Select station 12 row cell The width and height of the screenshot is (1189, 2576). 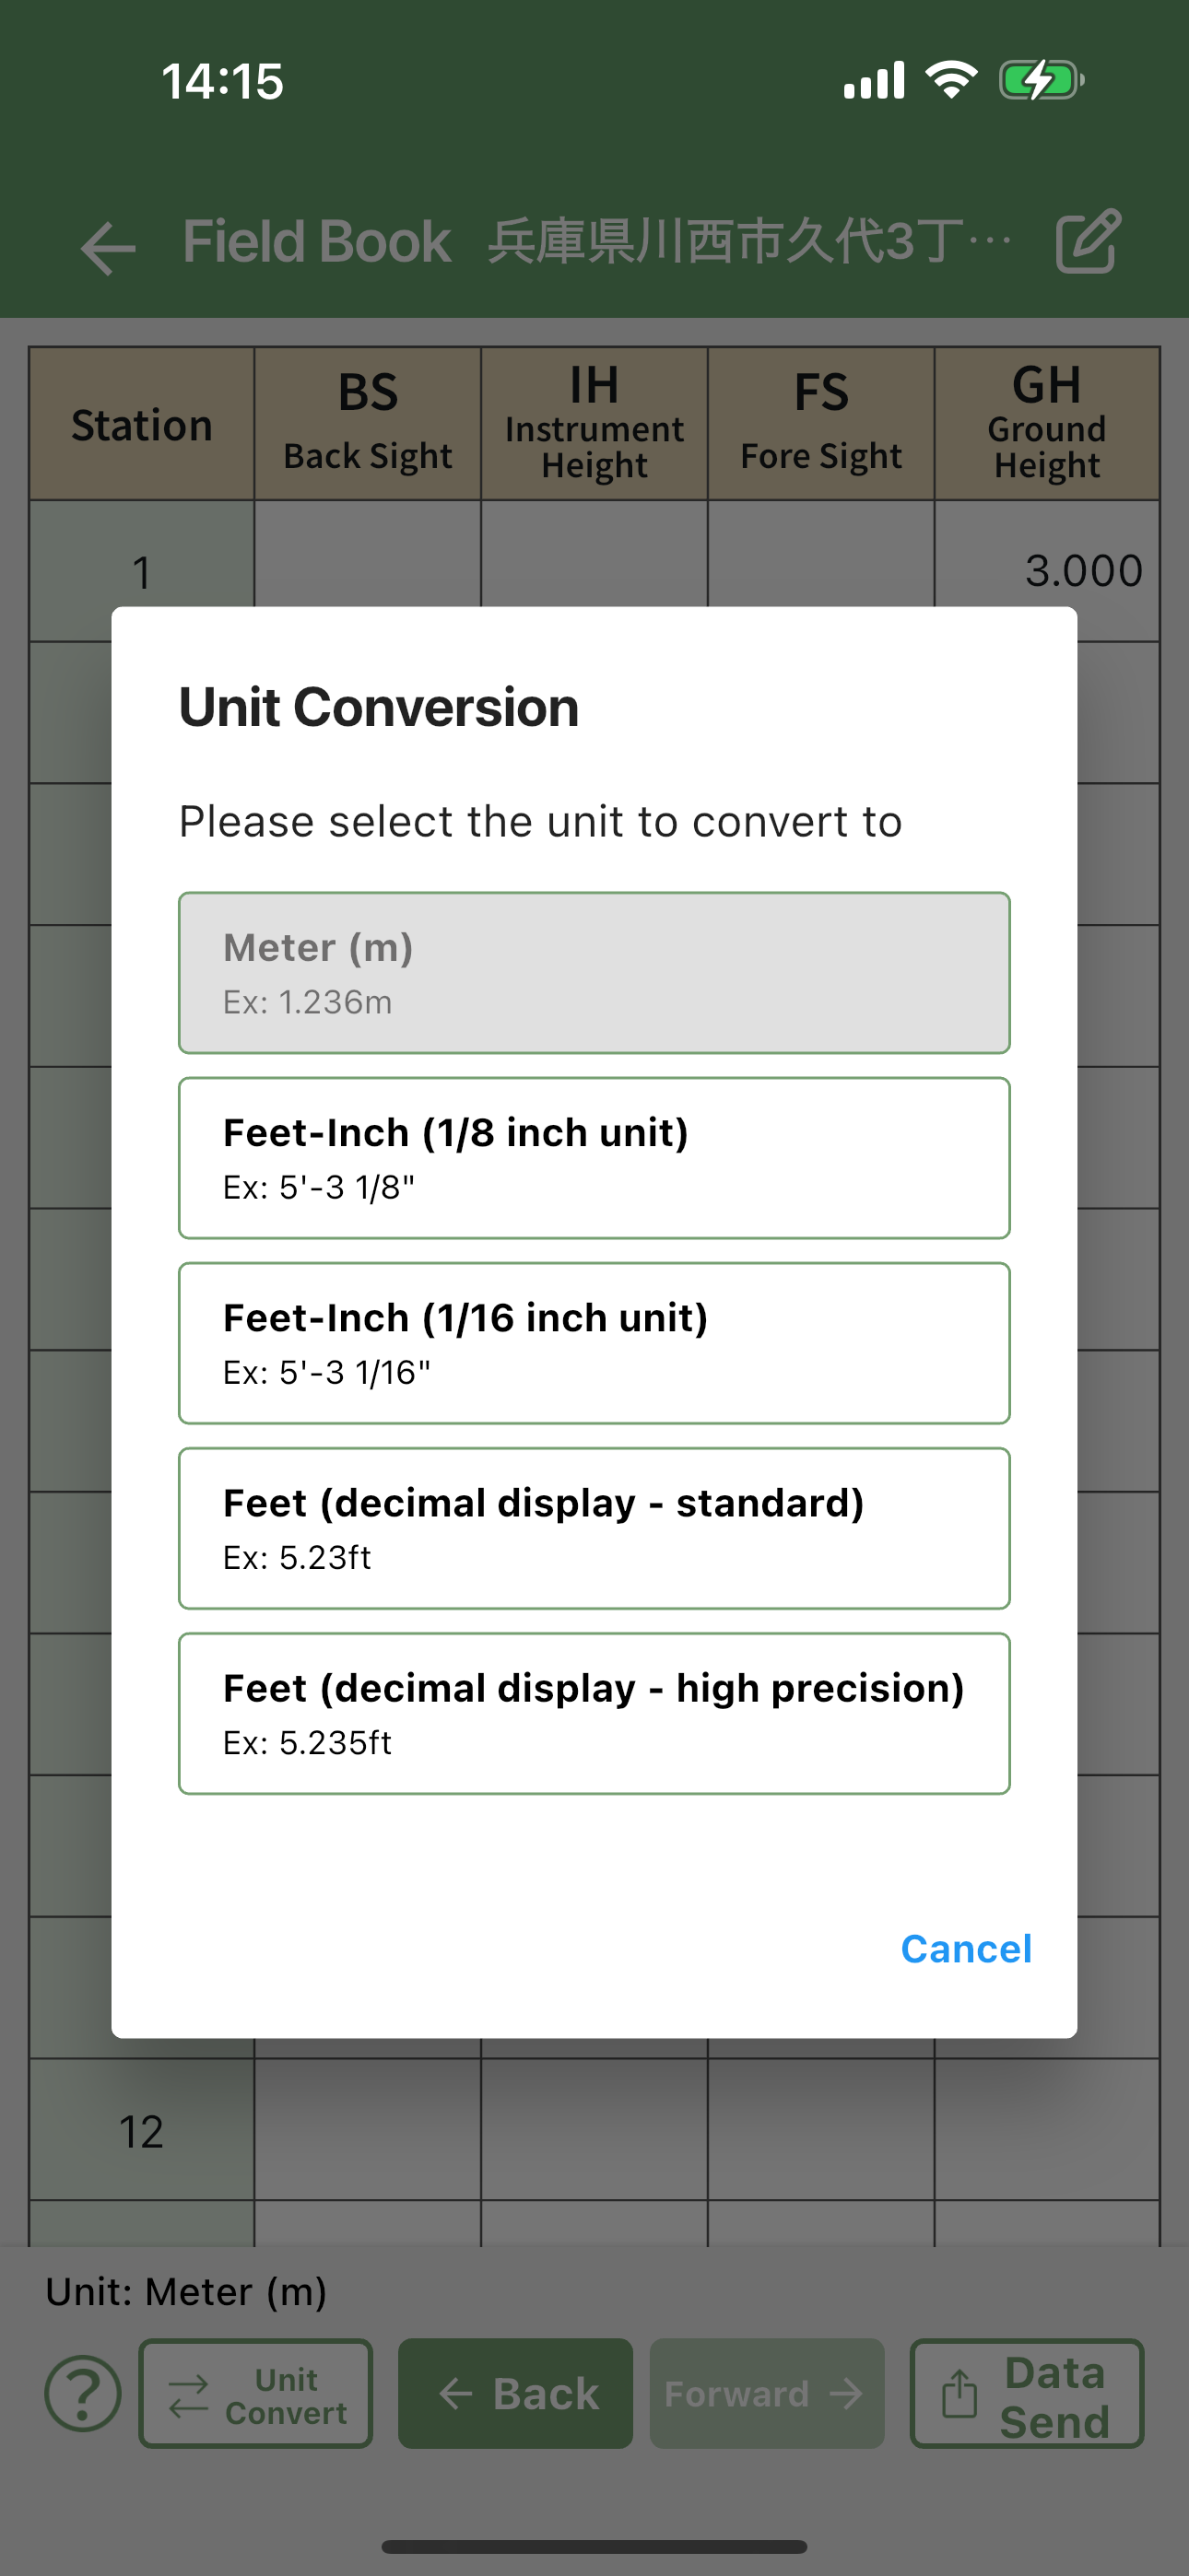pos(141,2130)
